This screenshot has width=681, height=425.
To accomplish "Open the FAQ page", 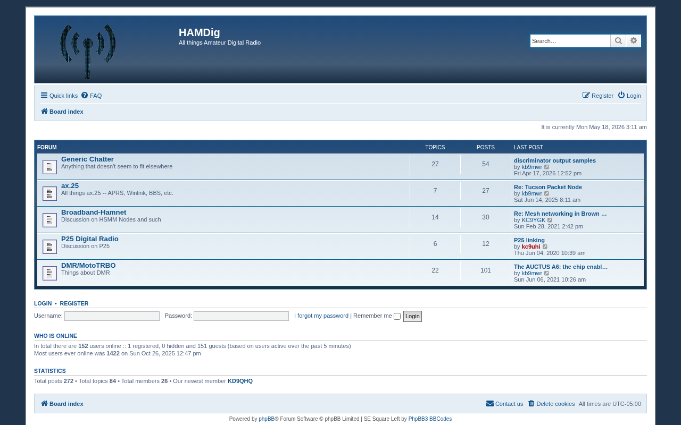I will (92, 96).
